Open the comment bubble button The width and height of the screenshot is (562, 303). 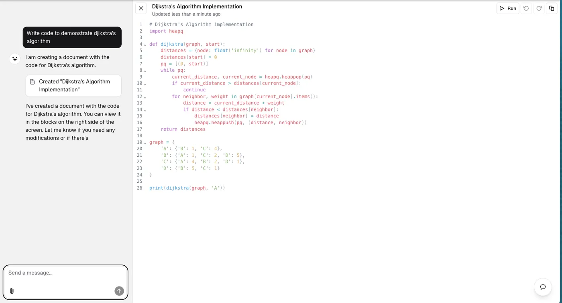pos(543,287)
